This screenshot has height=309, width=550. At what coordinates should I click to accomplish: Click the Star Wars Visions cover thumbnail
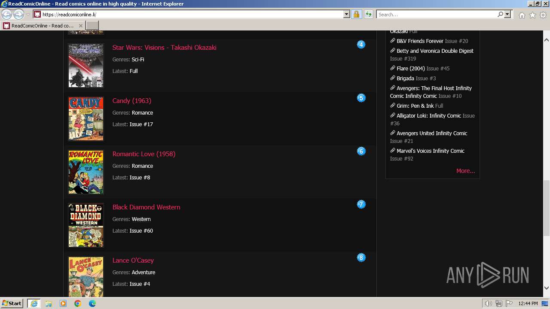pos(86,66)
